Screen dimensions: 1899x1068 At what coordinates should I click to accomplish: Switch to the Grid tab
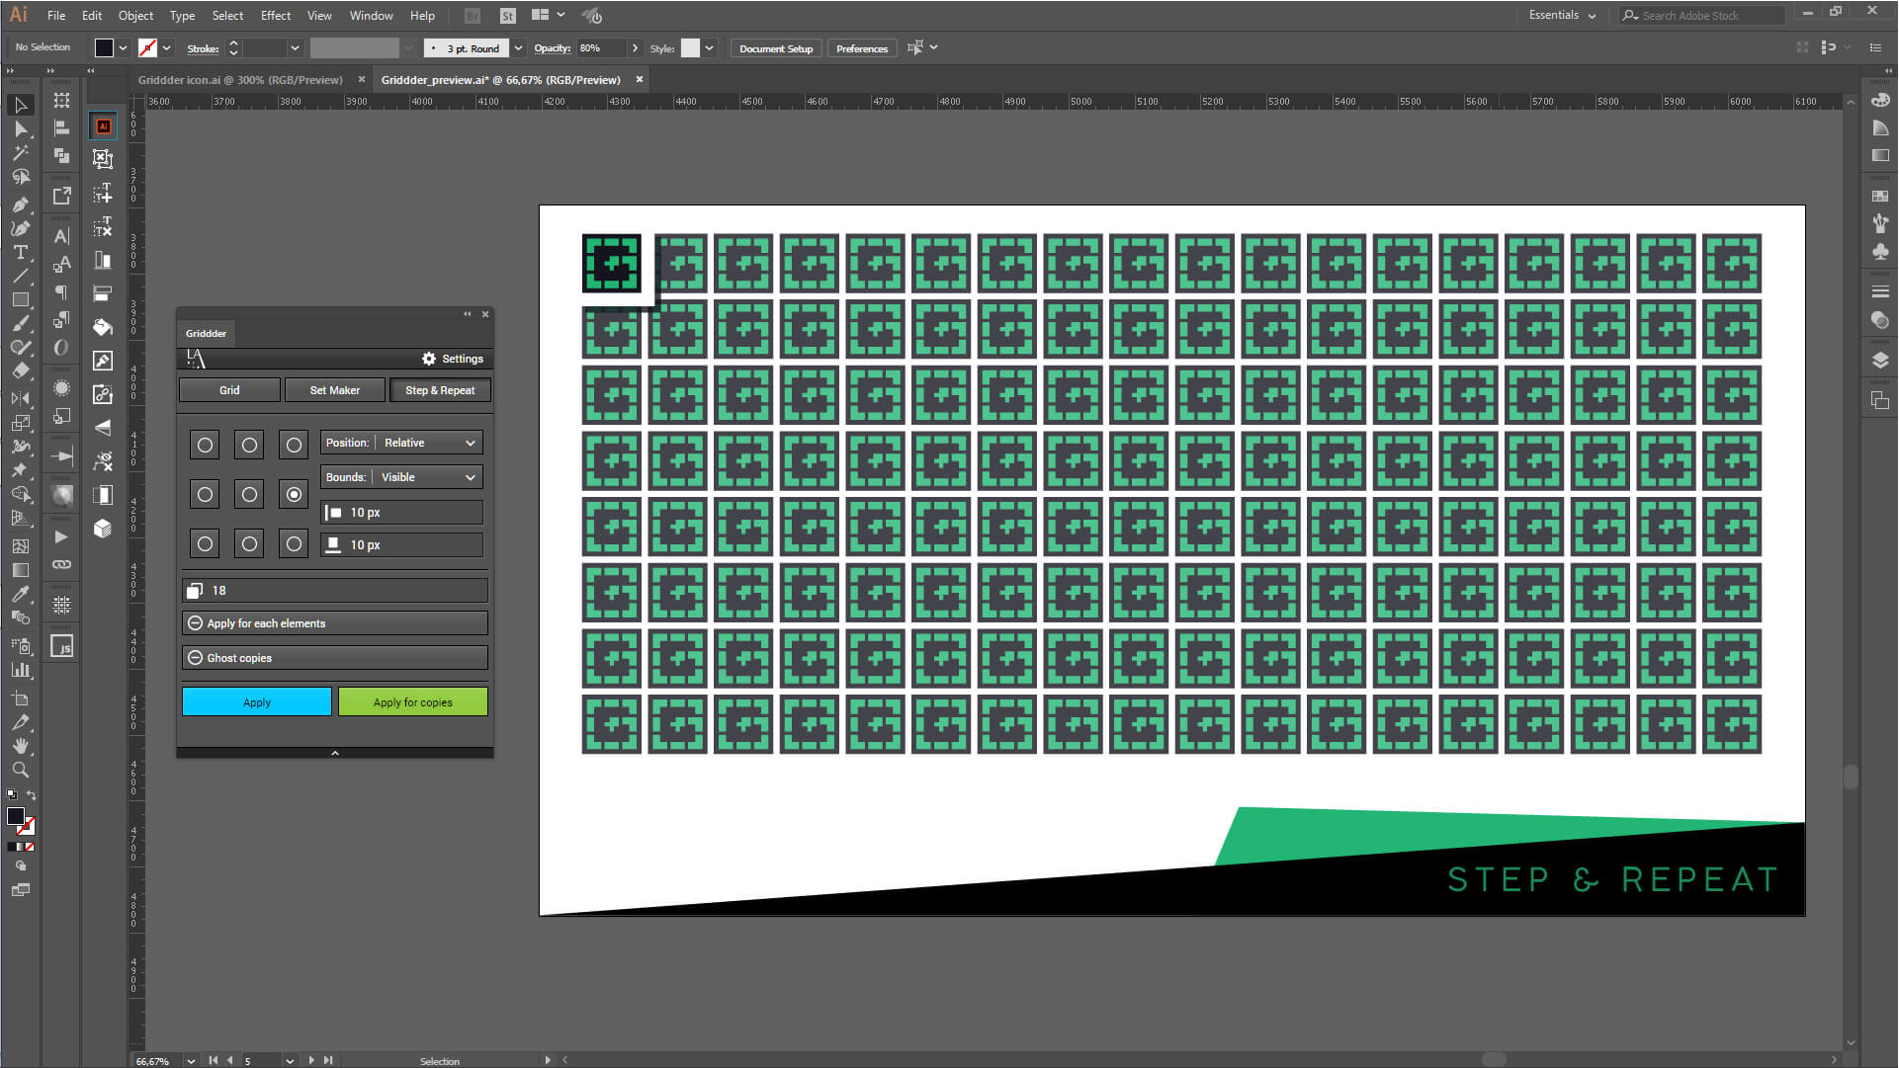(229, 390)
